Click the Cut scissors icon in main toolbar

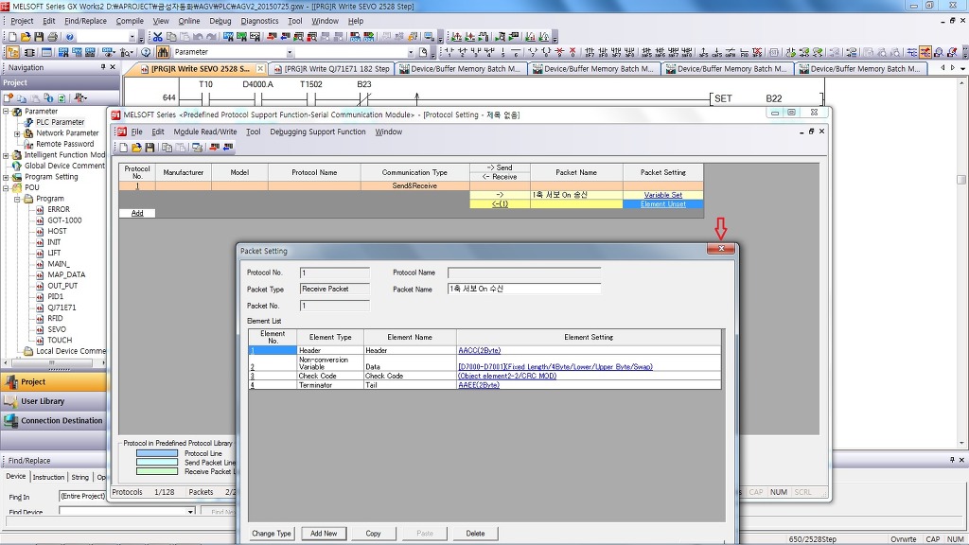point(156,37)
